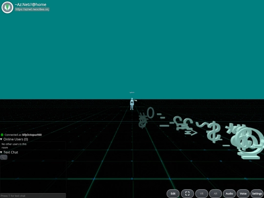The width and height of the screenshot is (264, 198).
Task: Toggle Audio button
Action: click(229, 194)
